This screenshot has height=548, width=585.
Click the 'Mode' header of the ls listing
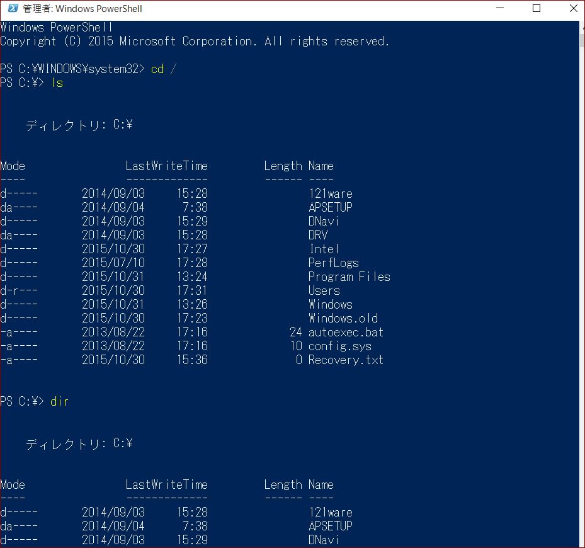pos(13,166)
